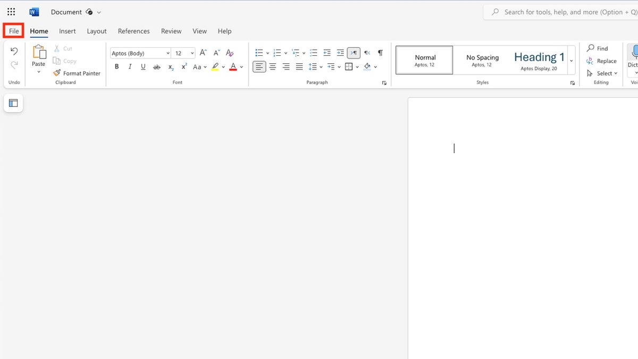638x359 pixels.
Task: Toggle italic formatting
Action: click(x=130, y=67)
